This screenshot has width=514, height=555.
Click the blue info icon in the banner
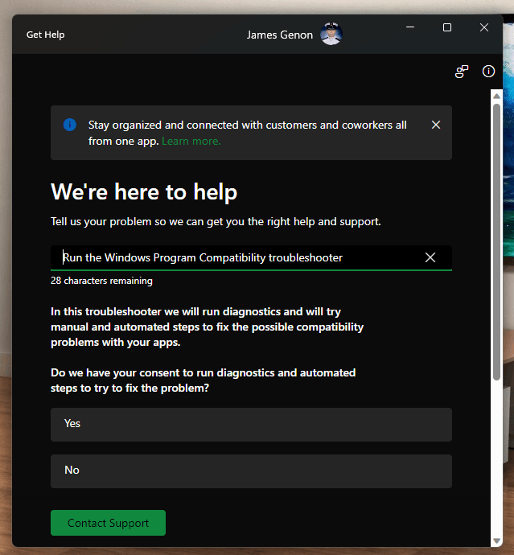[x=70, y=125]
